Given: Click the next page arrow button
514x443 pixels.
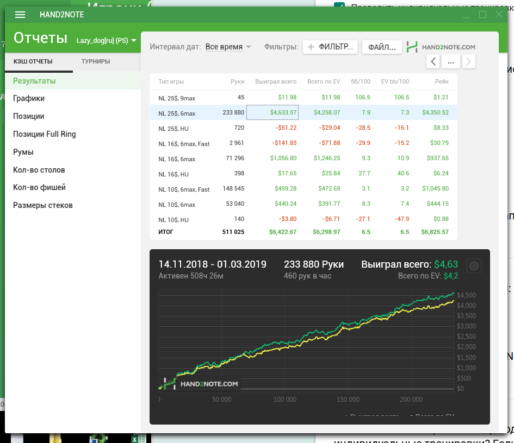Looking at the screenshot, I should (468, 61).
